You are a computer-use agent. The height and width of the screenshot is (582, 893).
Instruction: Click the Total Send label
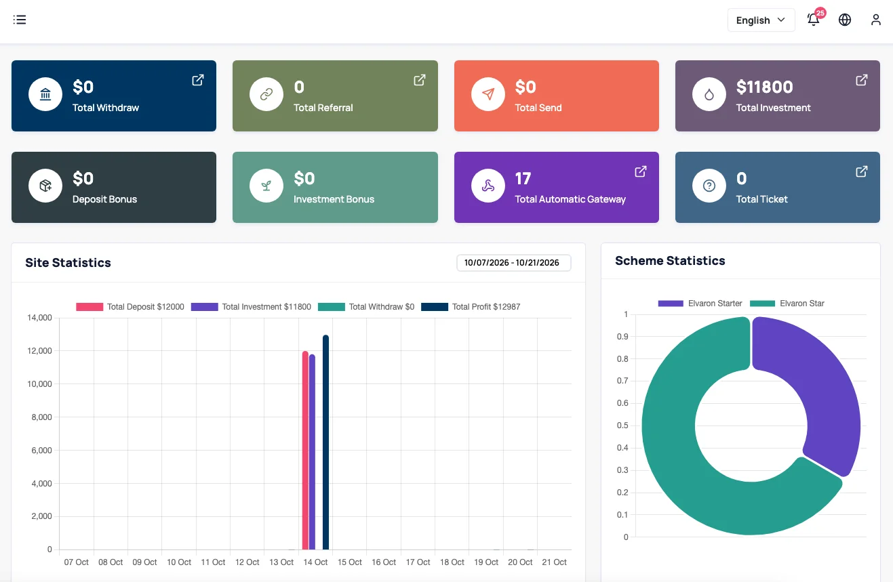click(x=538, y=108)
